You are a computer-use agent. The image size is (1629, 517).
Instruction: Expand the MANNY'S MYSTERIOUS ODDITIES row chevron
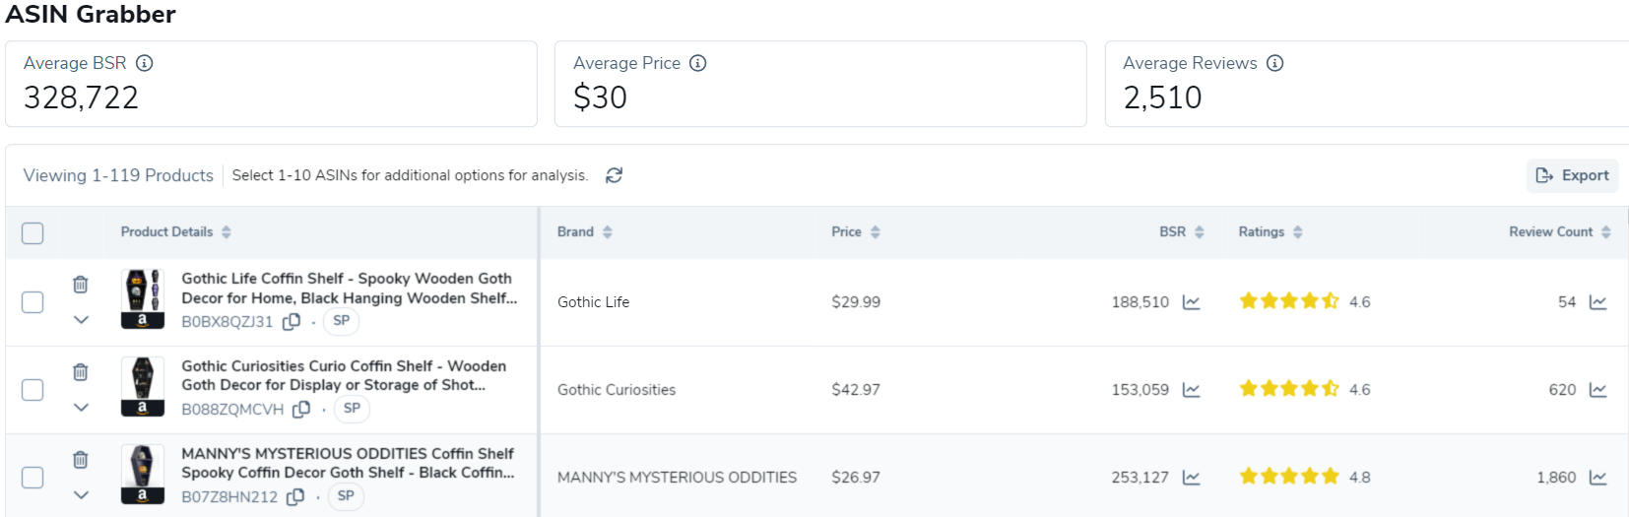point(81,495)
